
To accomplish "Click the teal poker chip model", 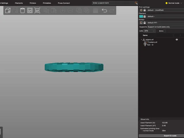I will [74, 67].
